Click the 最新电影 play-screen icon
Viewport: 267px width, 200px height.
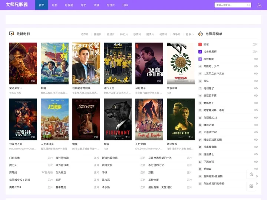pos(11,34)
